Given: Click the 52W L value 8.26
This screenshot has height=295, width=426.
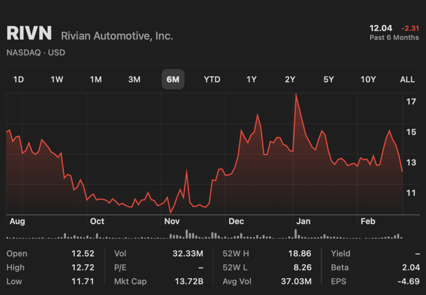Looking at the screenshot, I should [302, 267].
